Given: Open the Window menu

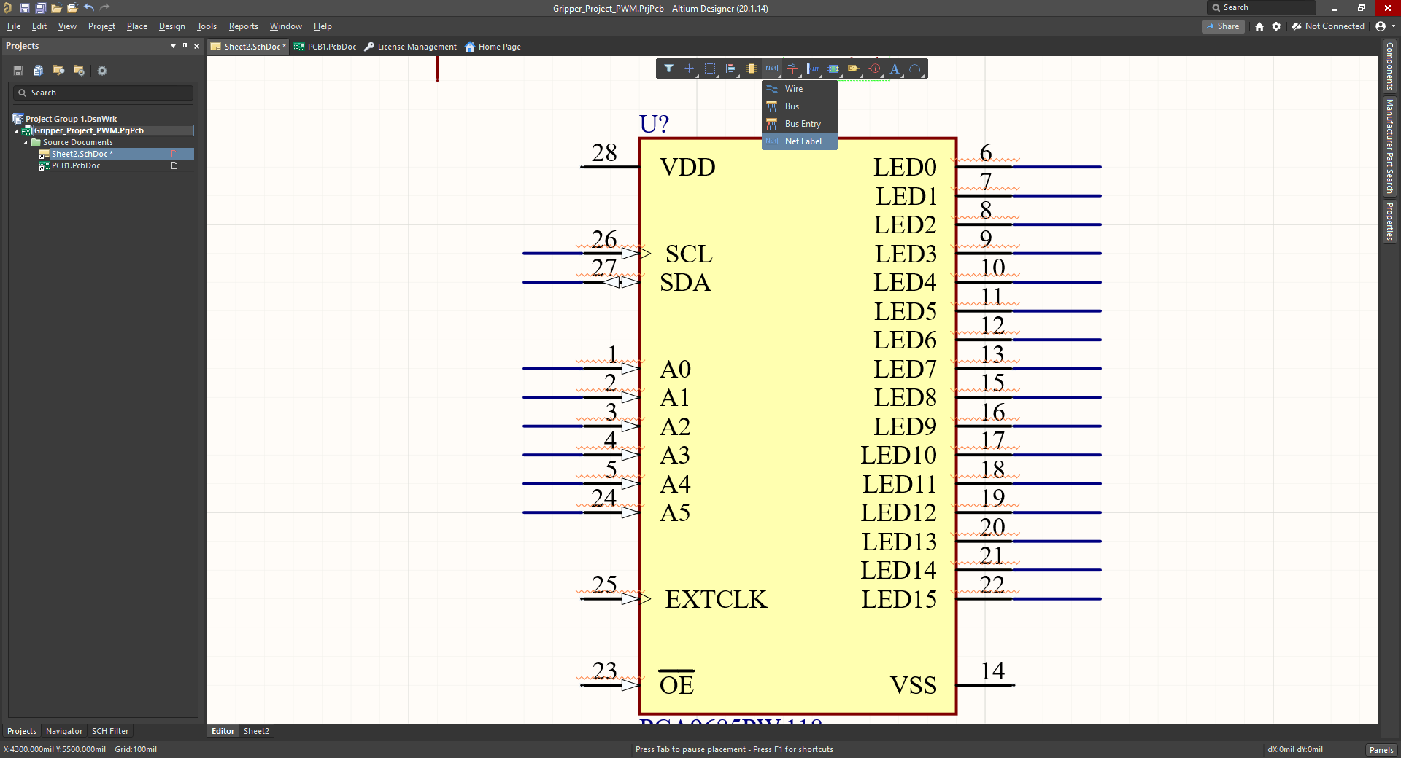Looking at the screenshot, I should [285, 26].
